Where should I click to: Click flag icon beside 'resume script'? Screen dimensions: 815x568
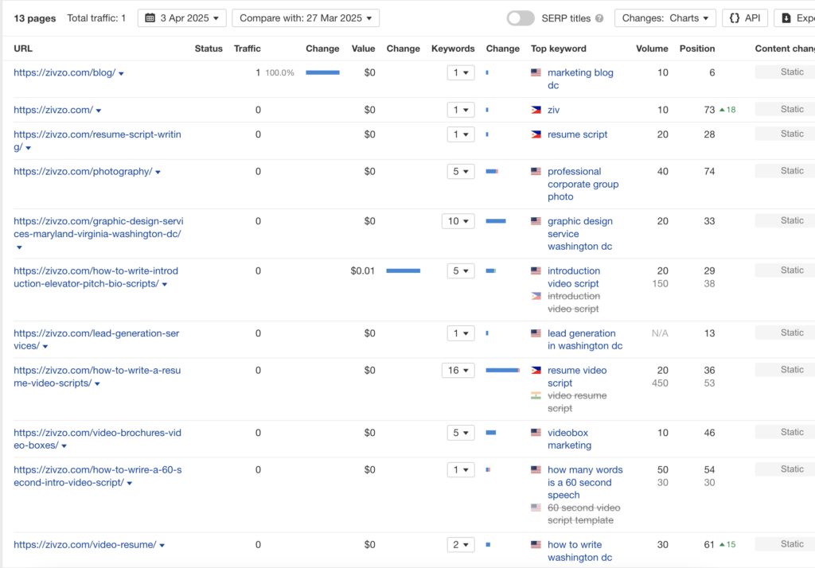[x=536, y=134]
